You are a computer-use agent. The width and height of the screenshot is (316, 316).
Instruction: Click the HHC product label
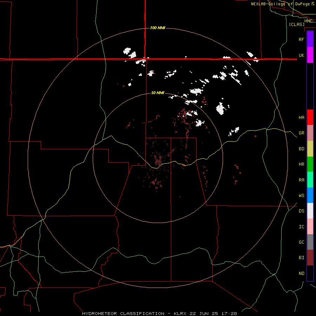pyautogui.click(x=308, y=21)
